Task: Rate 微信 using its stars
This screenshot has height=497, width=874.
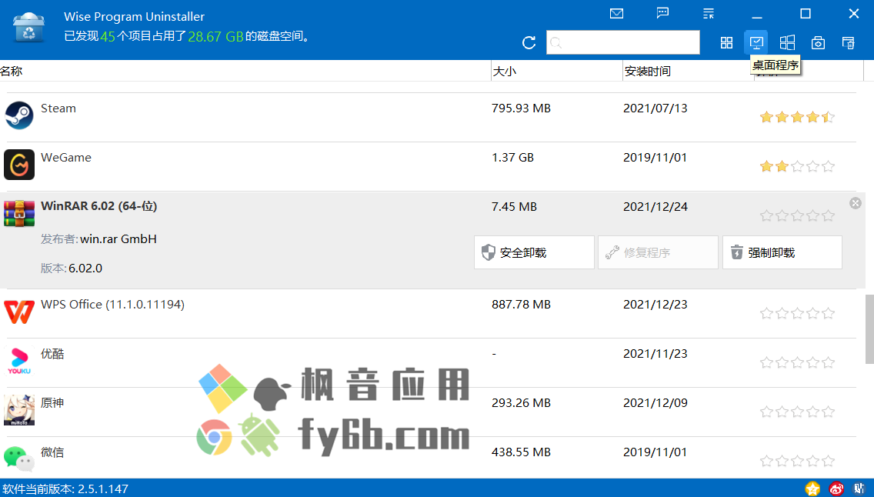Action: pyautogui.click(x=797, y=461)
